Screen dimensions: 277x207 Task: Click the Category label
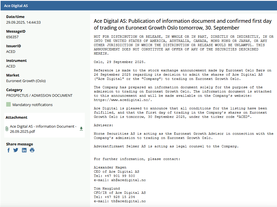pyautogui.click(x=14, y=90)
